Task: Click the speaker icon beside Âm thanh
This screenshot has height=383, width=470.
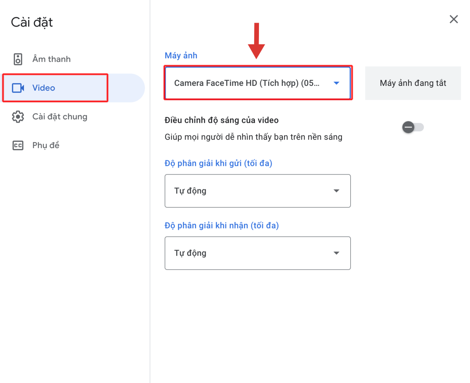Action: pos(18,59)
